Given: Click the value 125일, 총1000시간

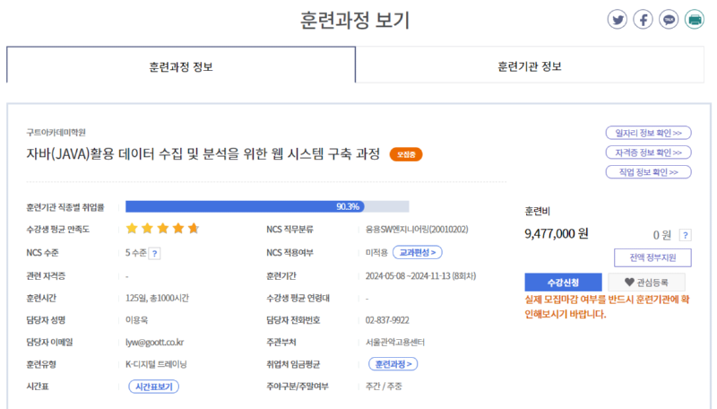Looking at the screenshot, I should tap(157, 299).
